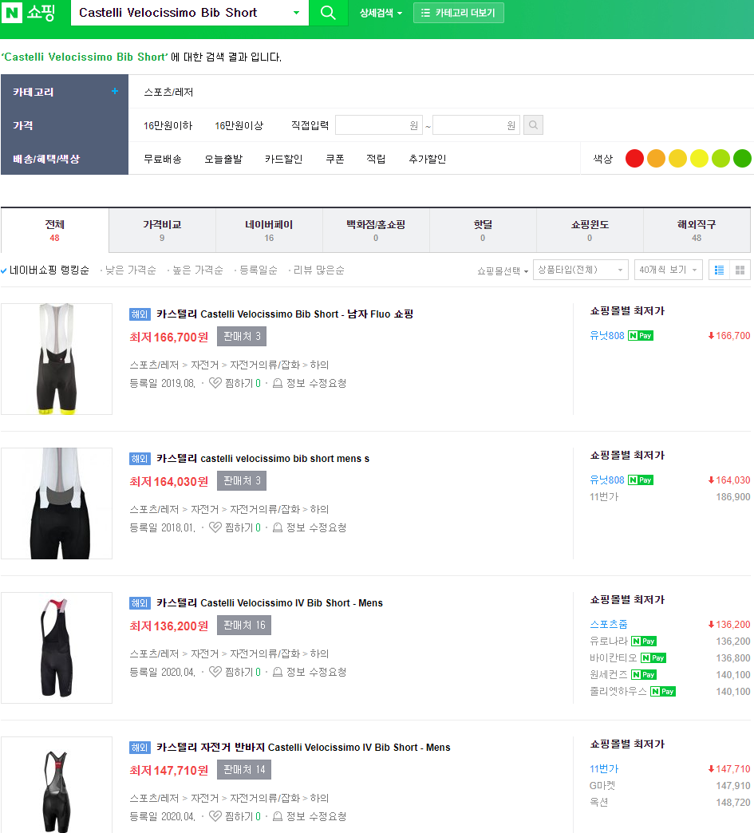This screenshot has width=754, height=833.
Task: Click the minimum price input field
Action: (x=379, y=124)
